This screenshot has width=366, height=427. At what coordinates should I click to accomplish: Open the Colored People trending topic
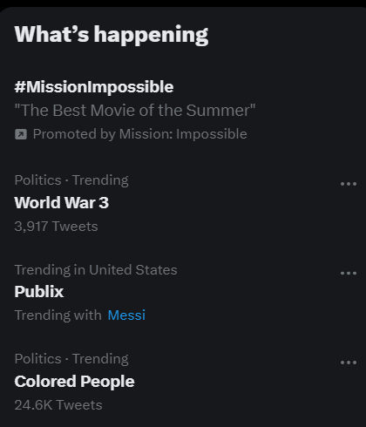pyautogui.click(x=74, y=382)
